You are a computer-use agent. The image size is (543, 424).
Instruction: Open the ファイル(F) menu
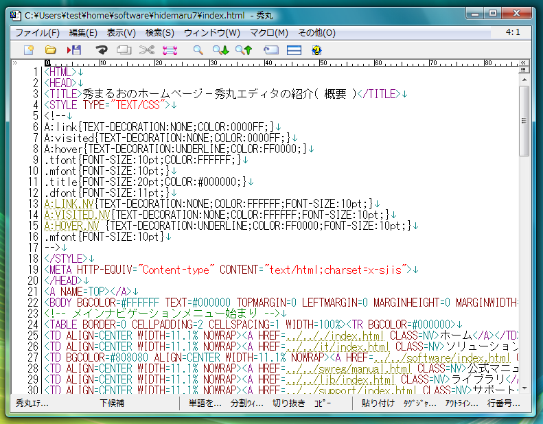tap(37, 33)
